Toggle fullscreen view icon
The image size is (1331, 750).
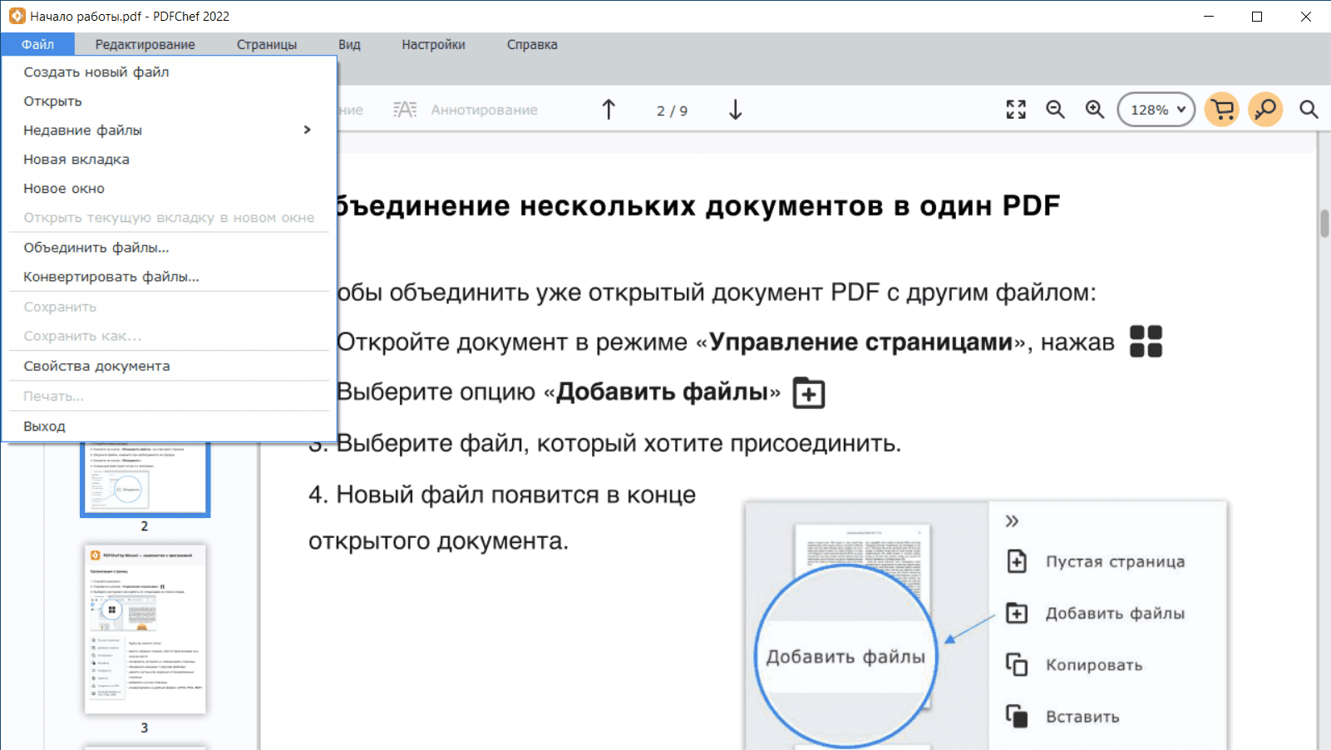(x=1016, y=110)
